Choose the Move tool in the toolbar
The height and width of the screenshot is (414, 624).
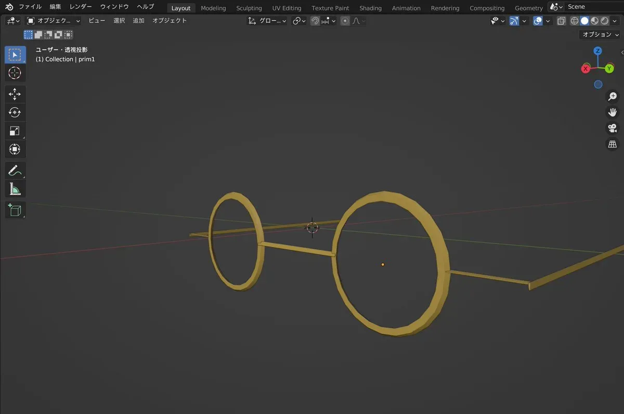click(15, 94)
